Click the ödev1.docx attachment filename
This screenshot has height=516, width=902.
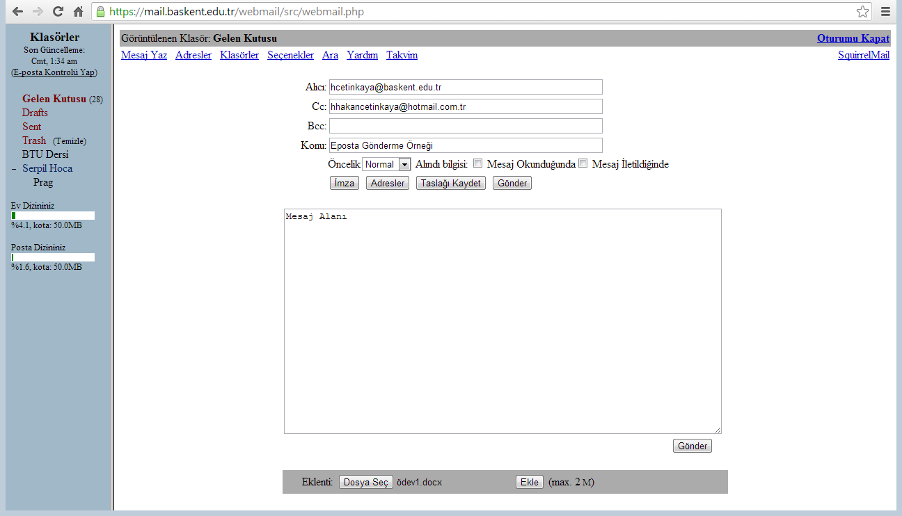pos(419,482)
